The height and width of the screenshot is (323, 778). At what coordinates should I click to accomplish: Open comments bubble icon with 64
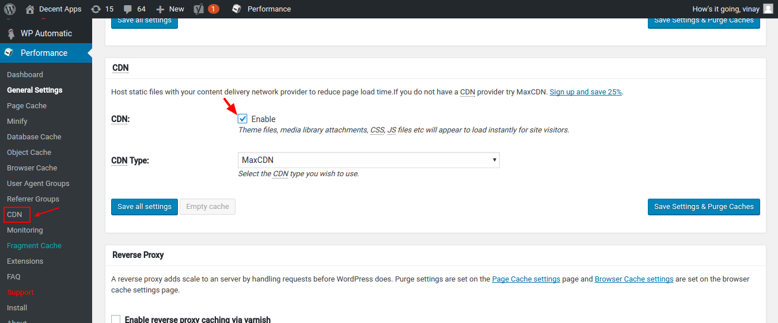tap(128, 9)
